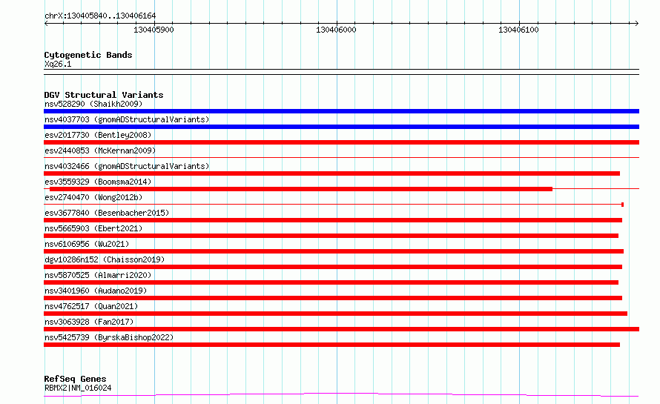Viewport: 660px width, 404px height.
Task: Click the RefSeq Genes track heading
Action: (x=75, y=379)
